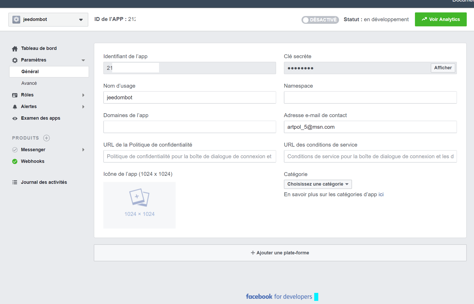Upload an app icon via the 1024 × 1024 placeholder
474x304 pixels.
tap(139, 205)
